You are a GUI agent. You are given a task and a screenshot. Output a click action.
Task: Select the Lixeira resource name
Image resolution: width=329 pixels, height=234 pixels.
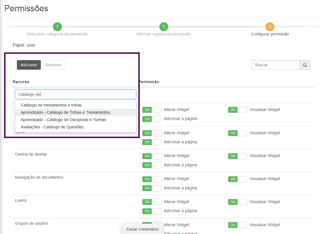pos(21,201)
